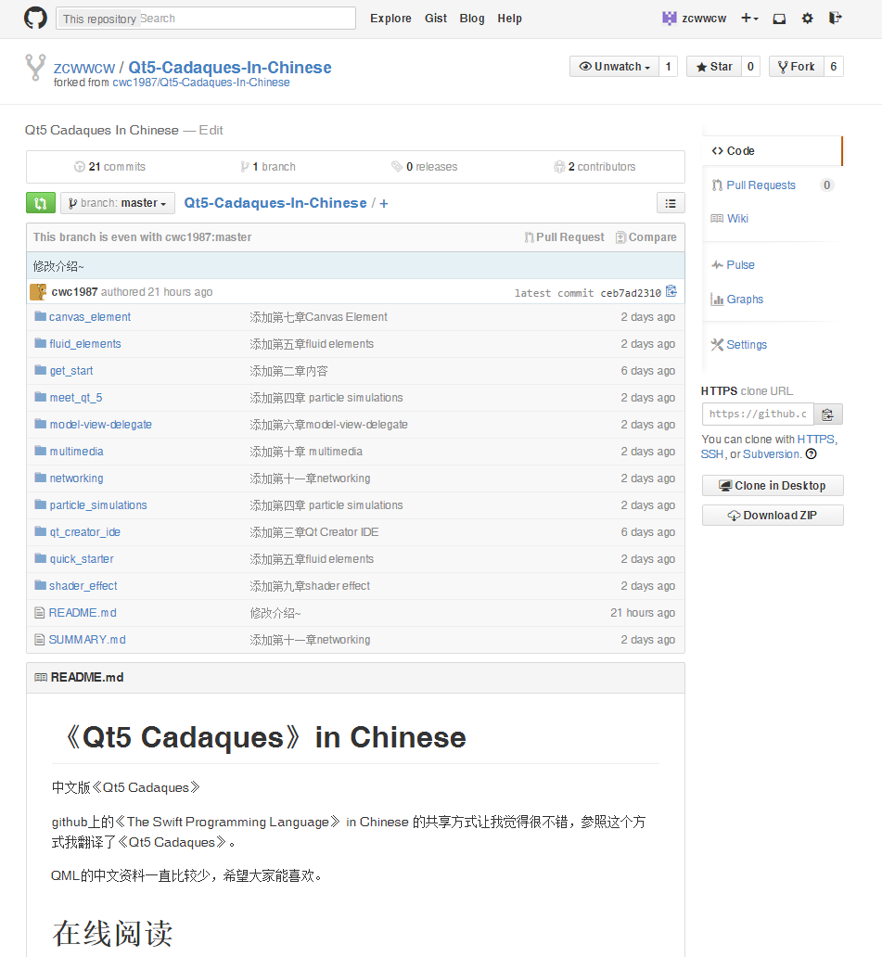Open the notifications inbox icon

[779, 19]
